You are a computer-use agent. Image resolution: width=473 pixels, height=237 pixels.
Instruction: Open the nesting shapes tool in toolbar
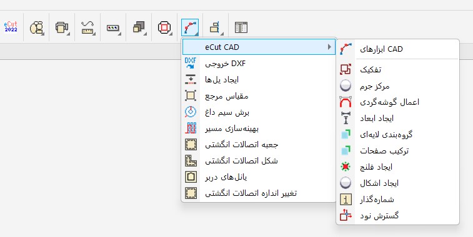37,27
